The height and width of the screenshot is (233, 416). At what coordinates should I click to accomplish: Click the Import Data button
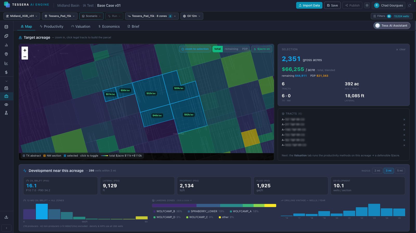pyautogui.click(x=309, y=5)
